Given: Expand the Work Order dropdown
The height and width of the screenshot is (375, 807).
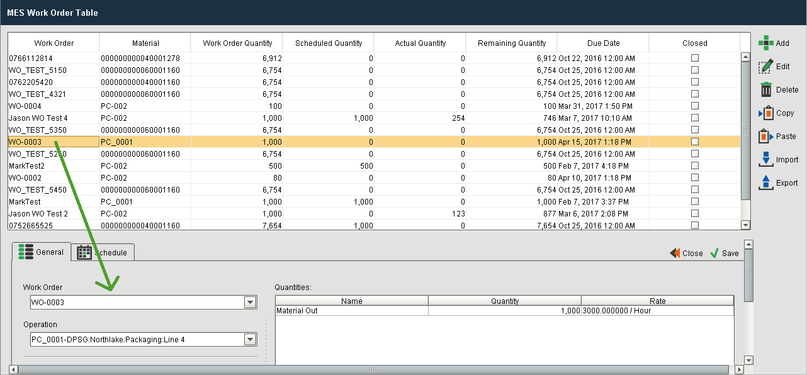Looking at the screenshot, I should tap(250, 303).
